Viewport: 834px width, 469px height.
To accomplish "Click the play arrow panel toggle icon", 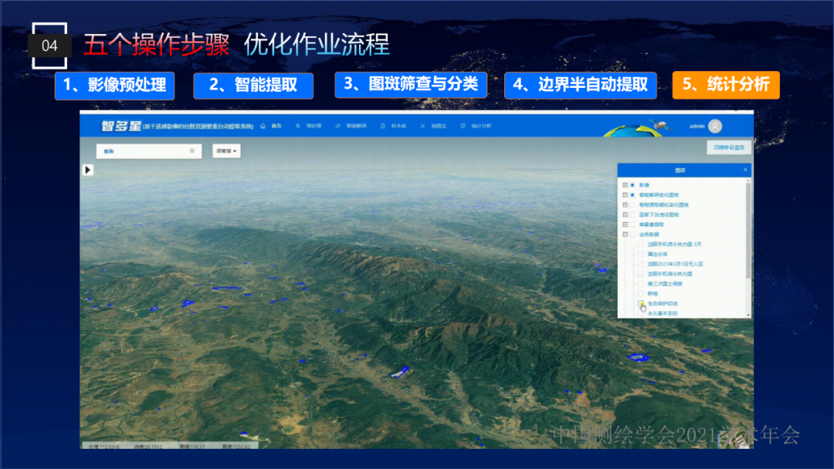I will (x=88, y=170).
